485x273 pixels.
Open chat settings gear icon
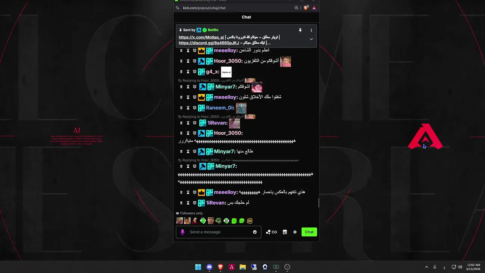295,232
